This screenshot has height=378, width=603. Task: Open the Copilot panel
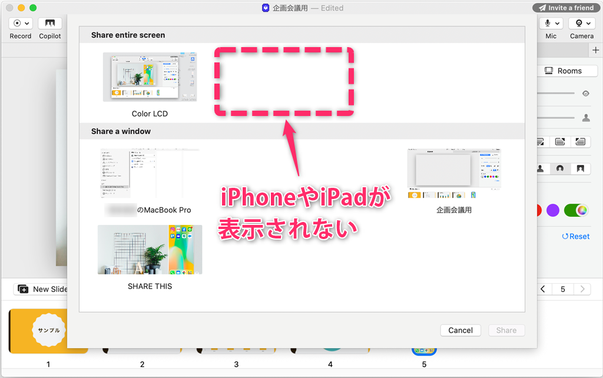tap(49, 23)
